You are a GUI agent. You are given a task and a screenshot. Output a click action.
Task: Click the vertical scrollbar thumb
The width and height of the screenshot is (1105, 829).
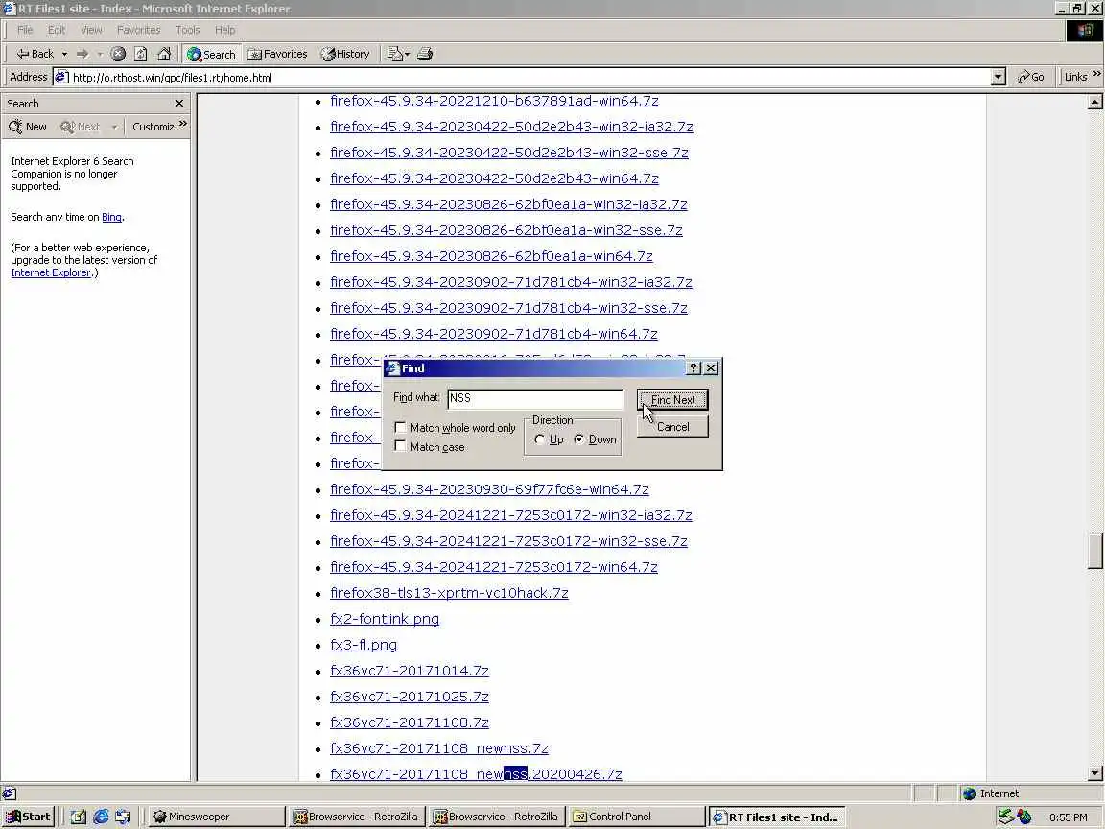click(1094, 552)
